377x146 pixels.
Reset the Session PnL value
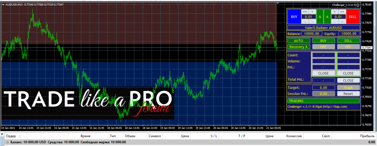(348, 94)
